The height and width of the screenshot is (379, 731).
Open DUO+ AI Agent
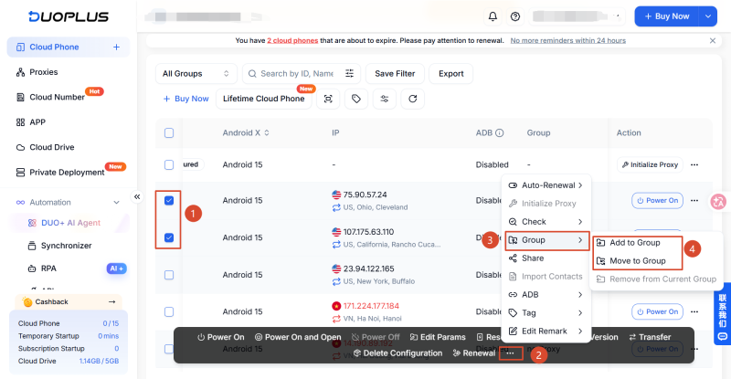(70, 223)
